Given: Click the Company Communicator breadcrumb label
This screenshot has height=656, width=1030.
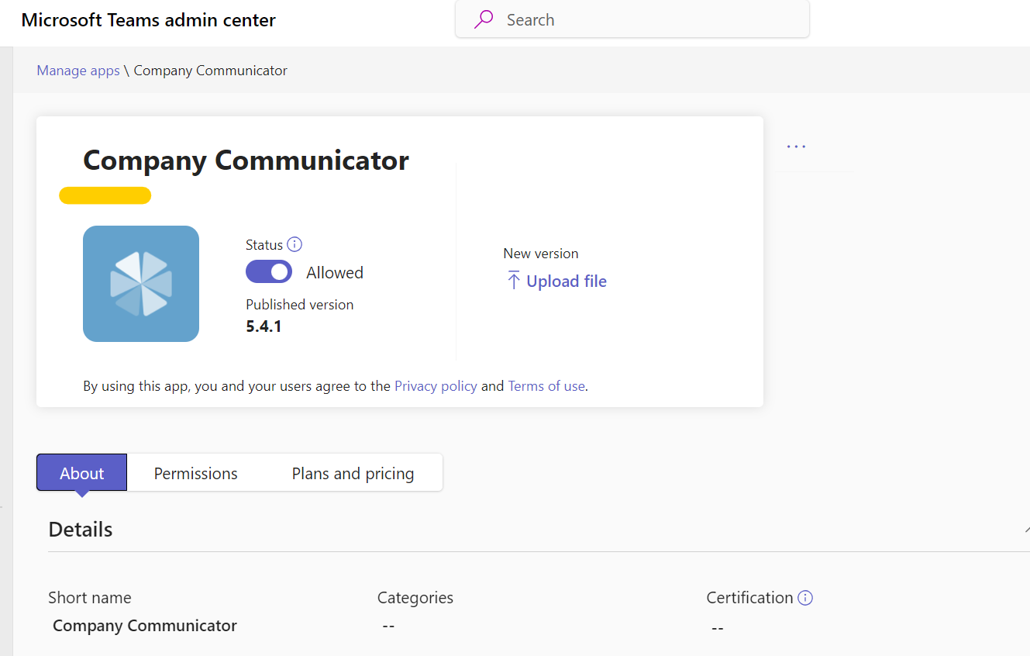Looking at the screenshot, I should click(210, 70).
